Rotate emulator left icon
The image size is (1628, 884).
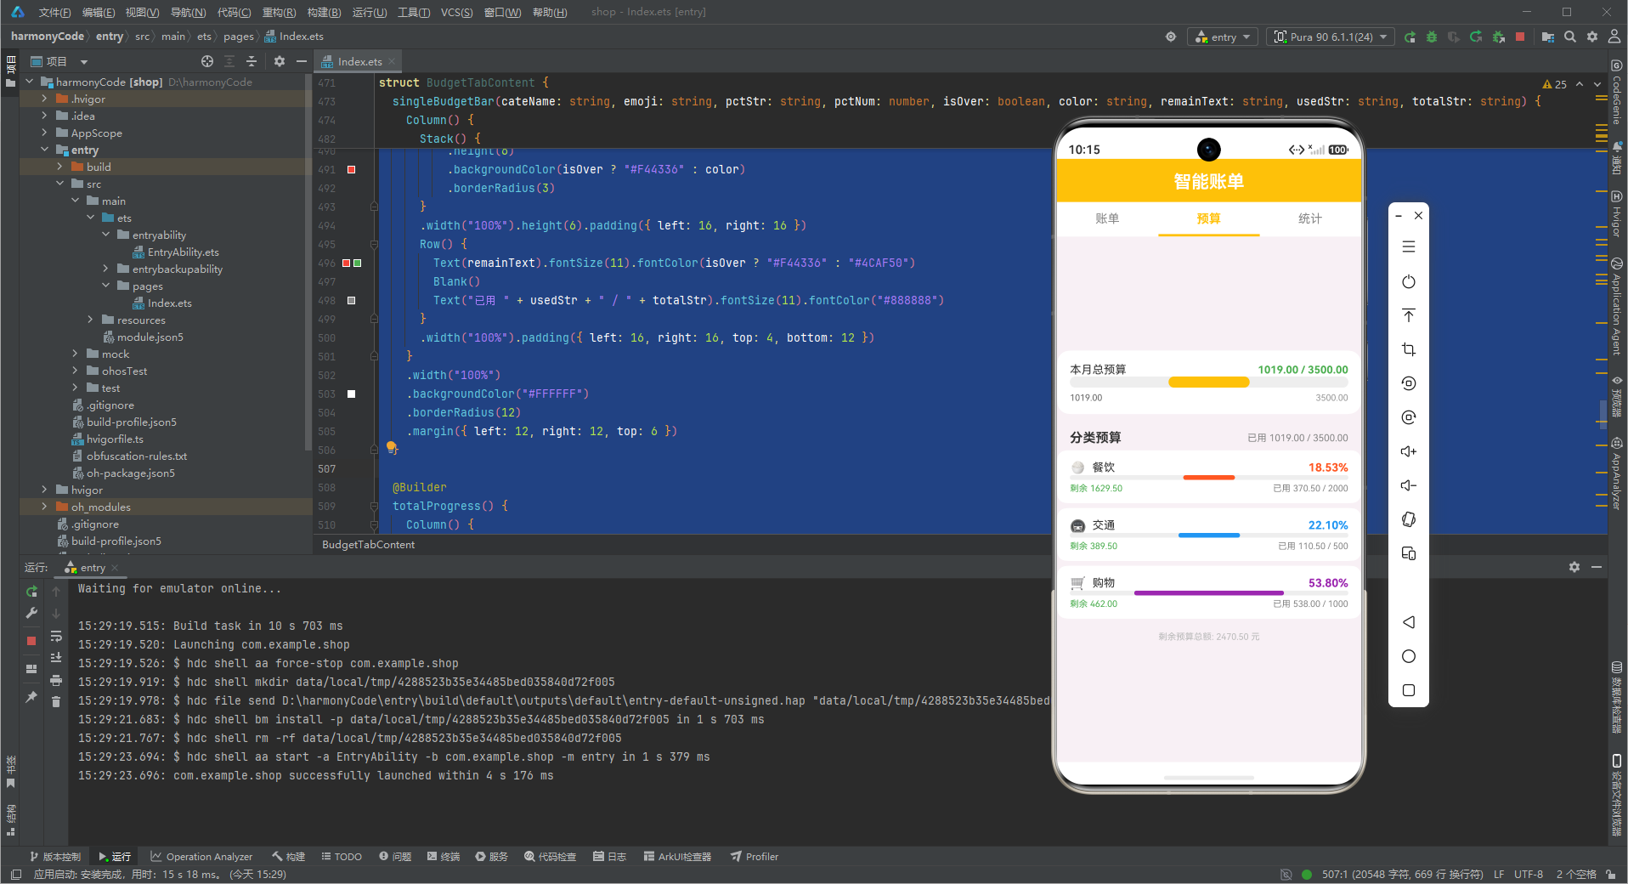[1409, 383]
